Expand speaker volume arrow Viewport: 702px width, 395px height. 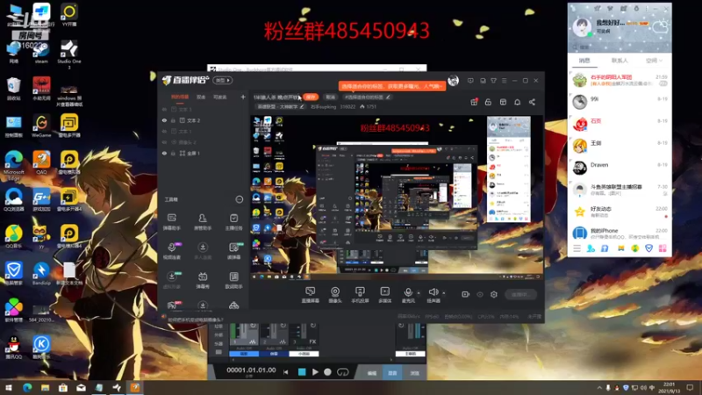[444, 293]
